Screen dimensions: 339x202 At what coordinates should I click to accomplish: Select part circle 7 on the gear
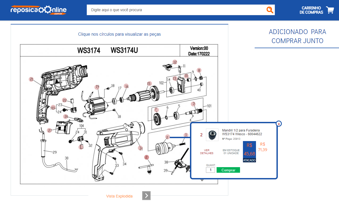tap(156, 110)
